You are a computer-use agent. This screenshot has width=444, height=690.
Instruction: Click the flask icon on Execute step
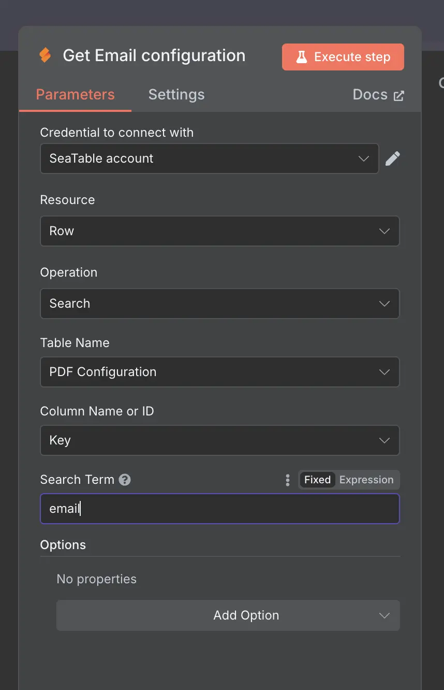(x=302, y=57)
